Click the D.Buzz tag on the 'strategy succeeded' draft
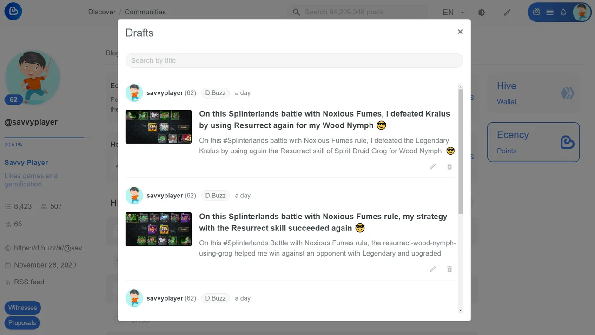This screenshot has height=335, width=595. point(215,196)
